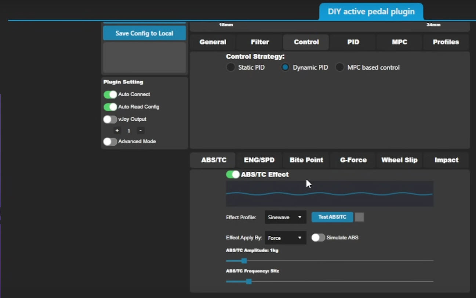Click Save Config to Local button
476x298 pixels.
(144, 33)
